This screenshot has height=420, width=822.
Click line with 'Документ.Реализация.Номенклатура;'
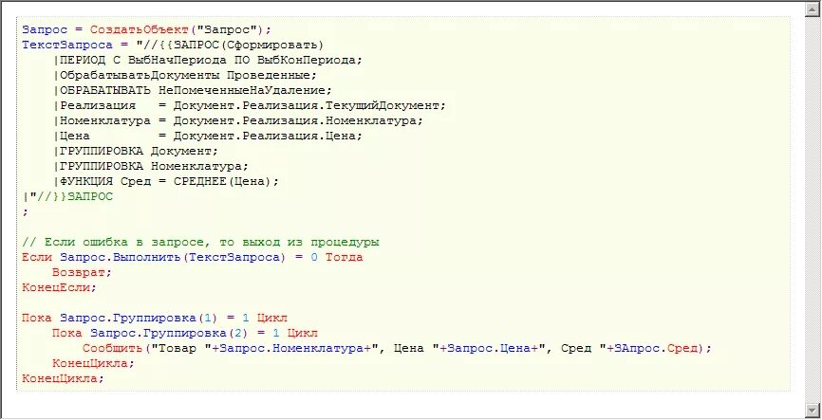[x=238, y=120]
